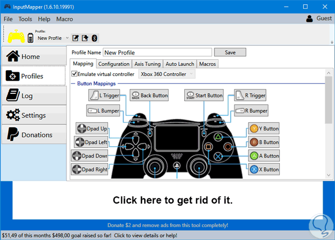The image size is (335, 240).
Task: Click the Profile Name input field
Action: tap(157, 52)
